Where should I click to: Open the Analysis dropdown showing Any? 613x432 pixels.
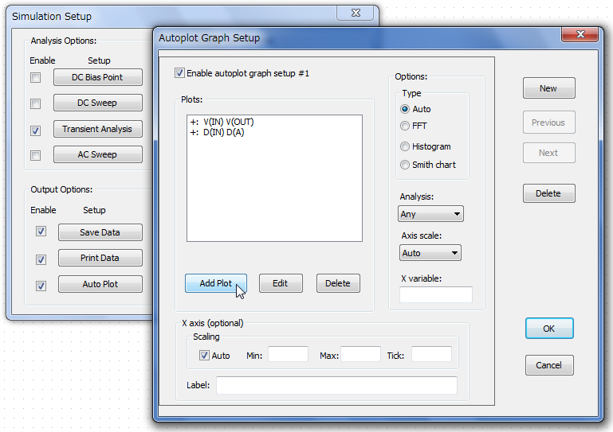430,214
